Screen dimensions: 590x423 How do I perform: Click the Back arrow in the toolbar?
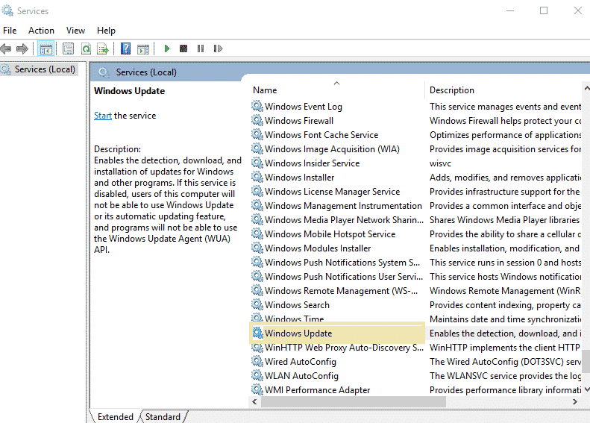click(x=7, y=48)
